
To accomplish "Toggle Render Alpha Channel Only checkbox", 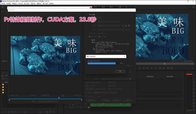I will click(x=109, y=89).
